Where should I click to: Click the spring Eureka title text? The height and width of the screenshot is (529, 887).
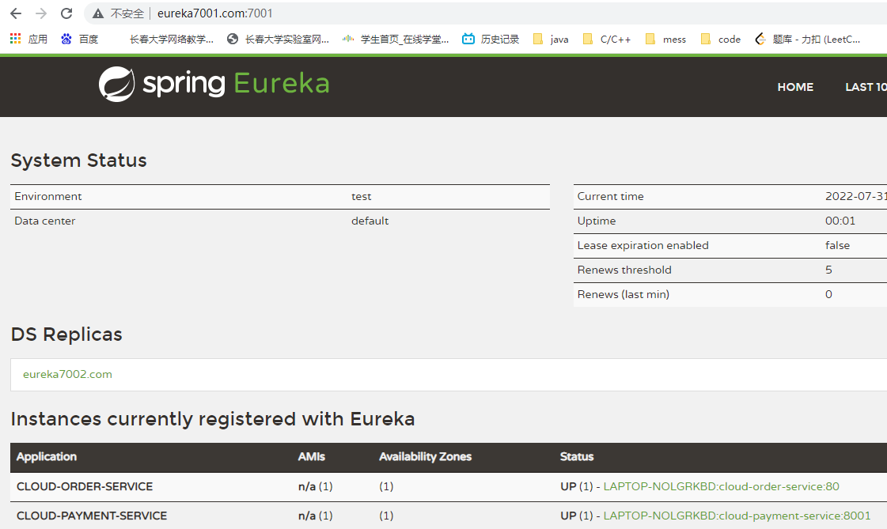click(236, 84)
